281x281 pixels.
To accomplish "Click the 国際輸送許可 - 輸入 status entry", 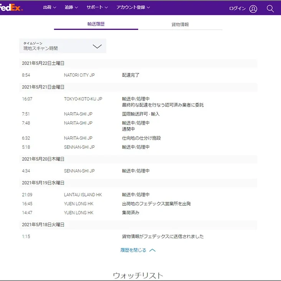I will pos(140,114).
